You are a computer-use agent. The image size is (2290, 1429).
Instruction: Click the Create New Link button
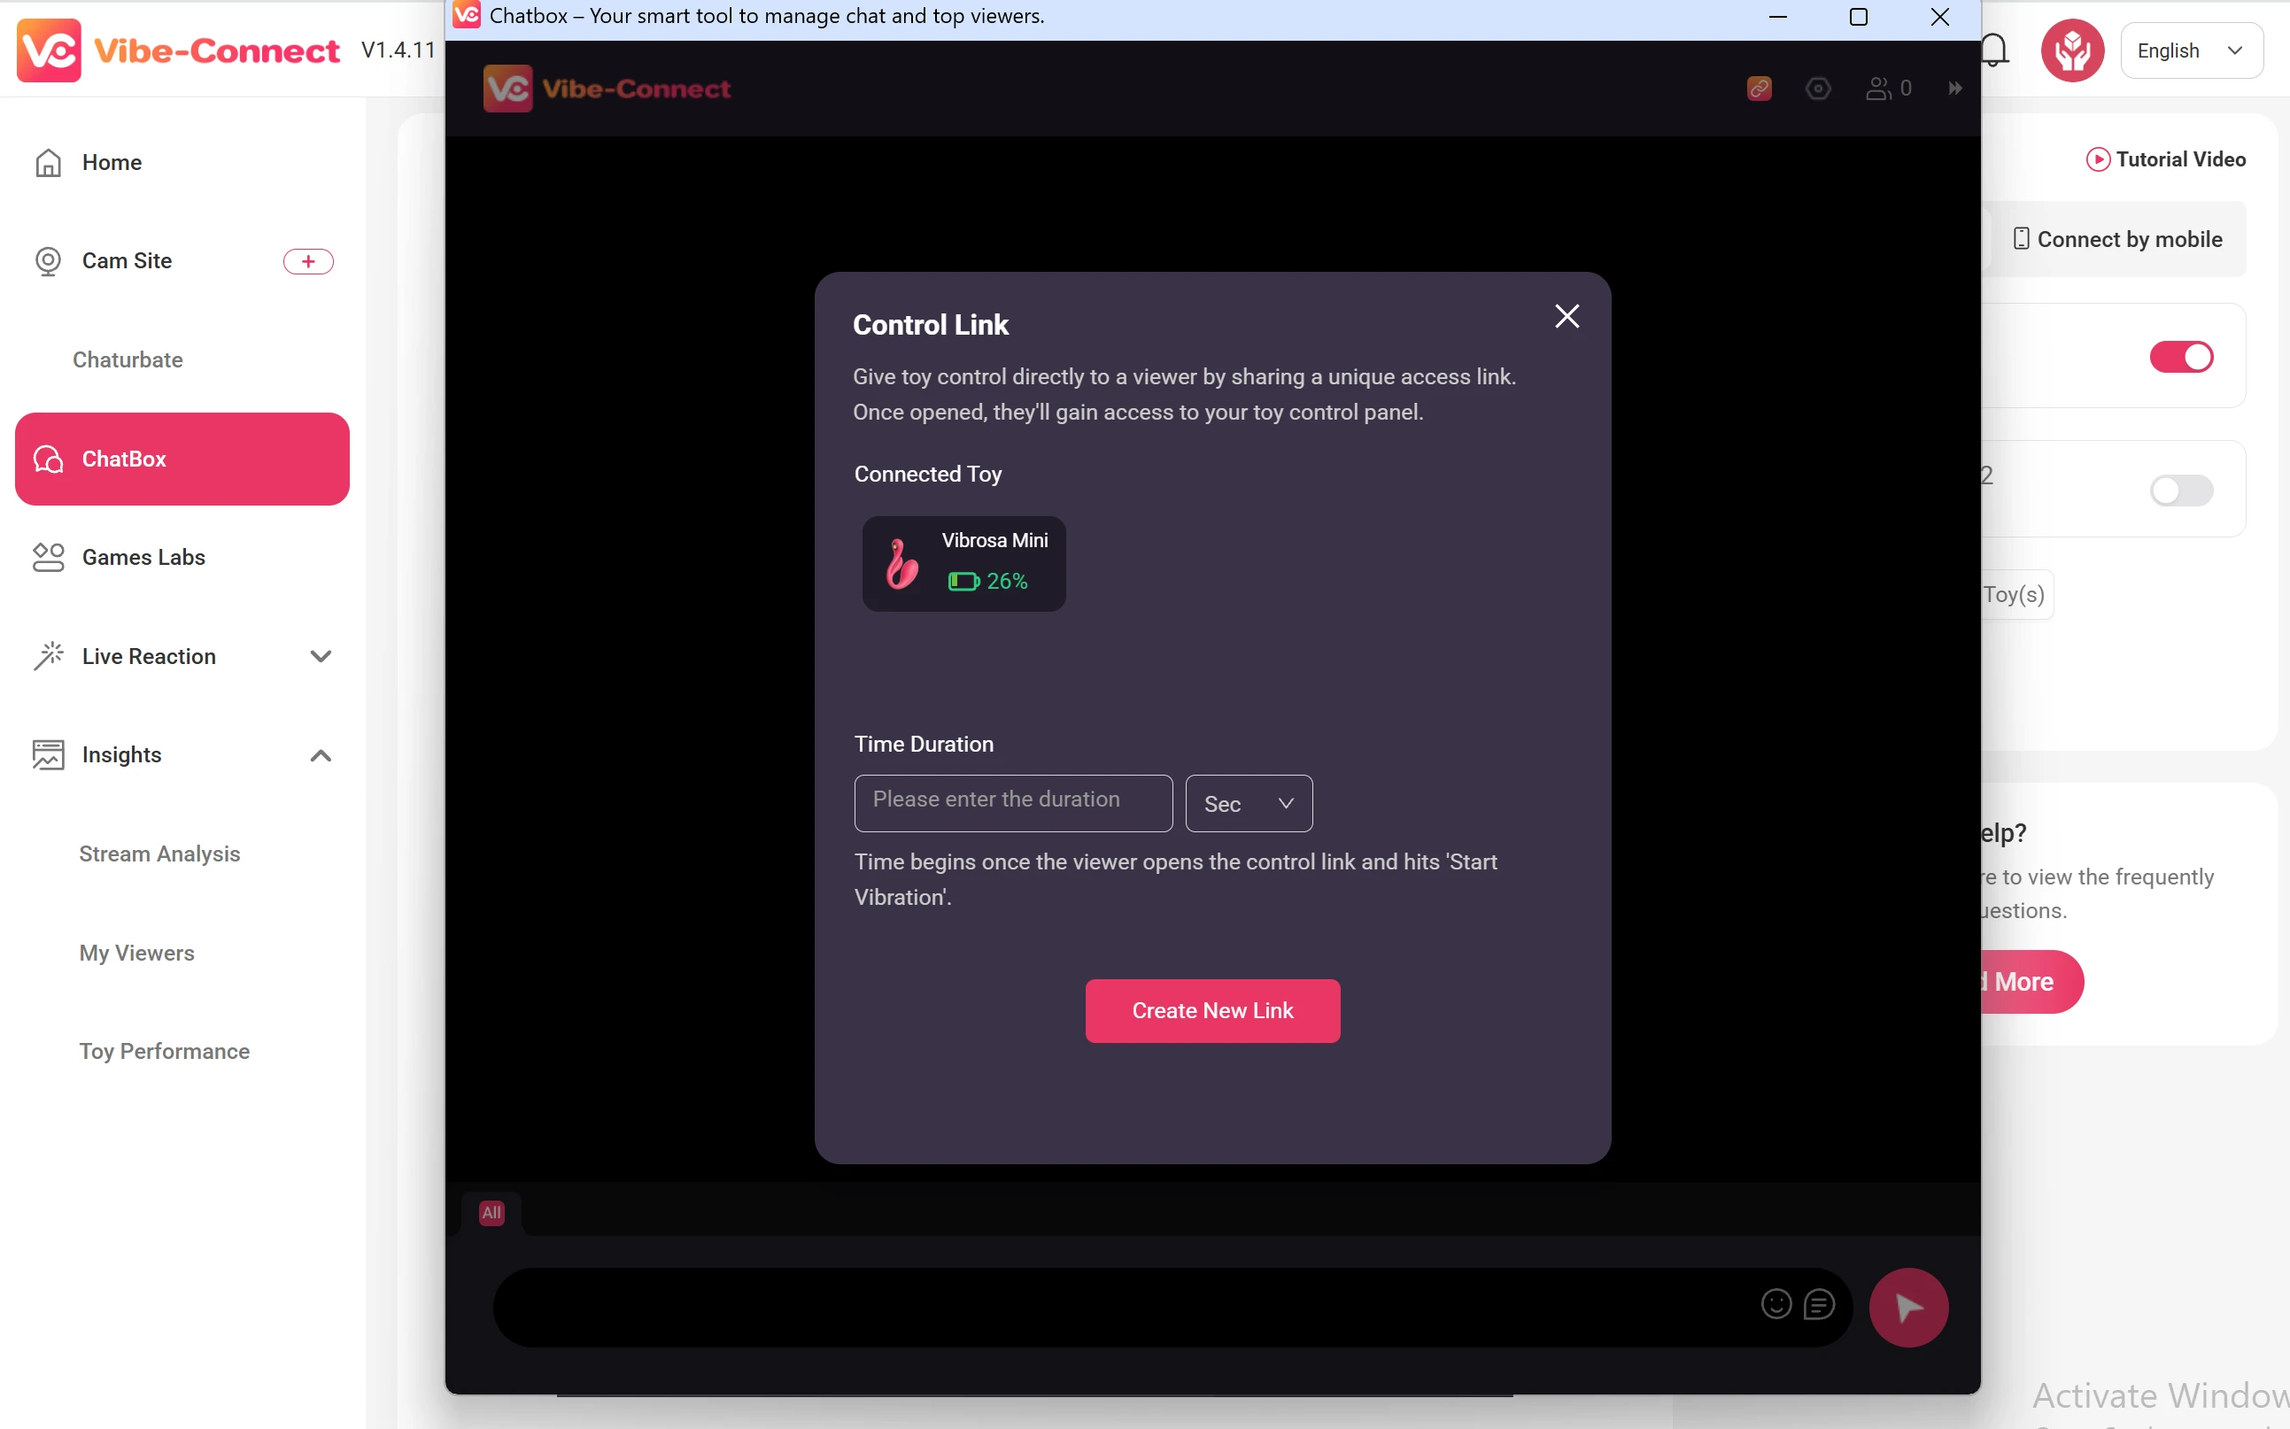coord(1211,1011)
